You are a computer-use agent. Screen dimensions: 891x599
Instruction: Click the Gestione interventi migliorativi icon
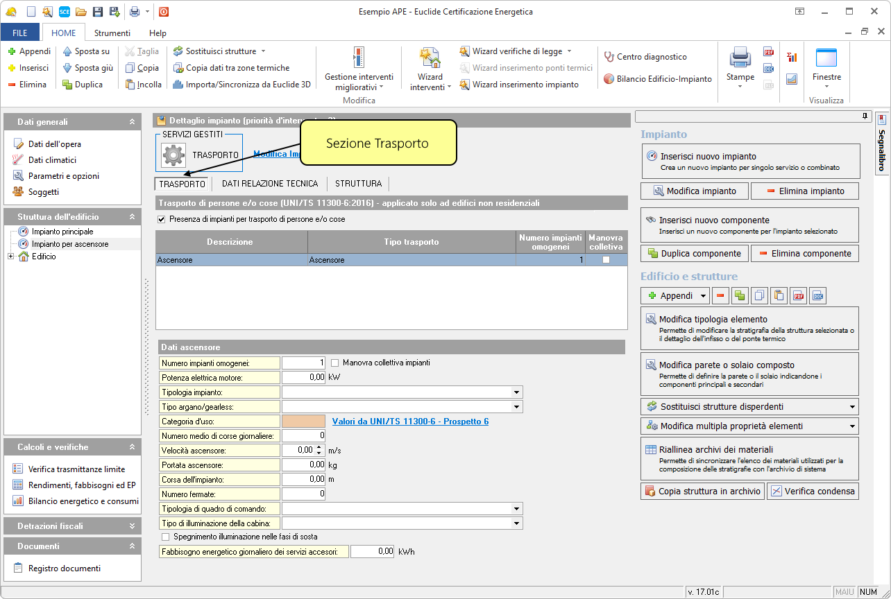pos(358,58)
